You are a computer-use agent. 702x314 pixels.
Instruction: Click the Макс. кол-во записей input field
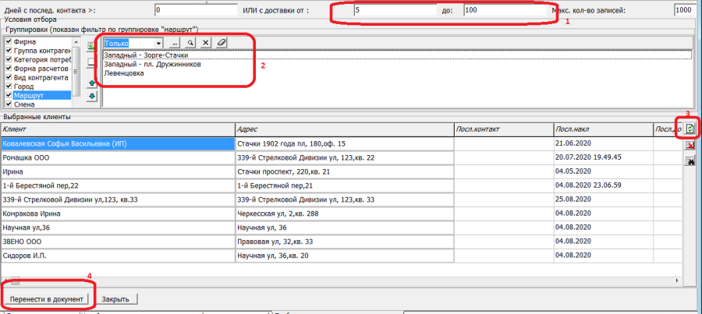(x=686, y=10)
